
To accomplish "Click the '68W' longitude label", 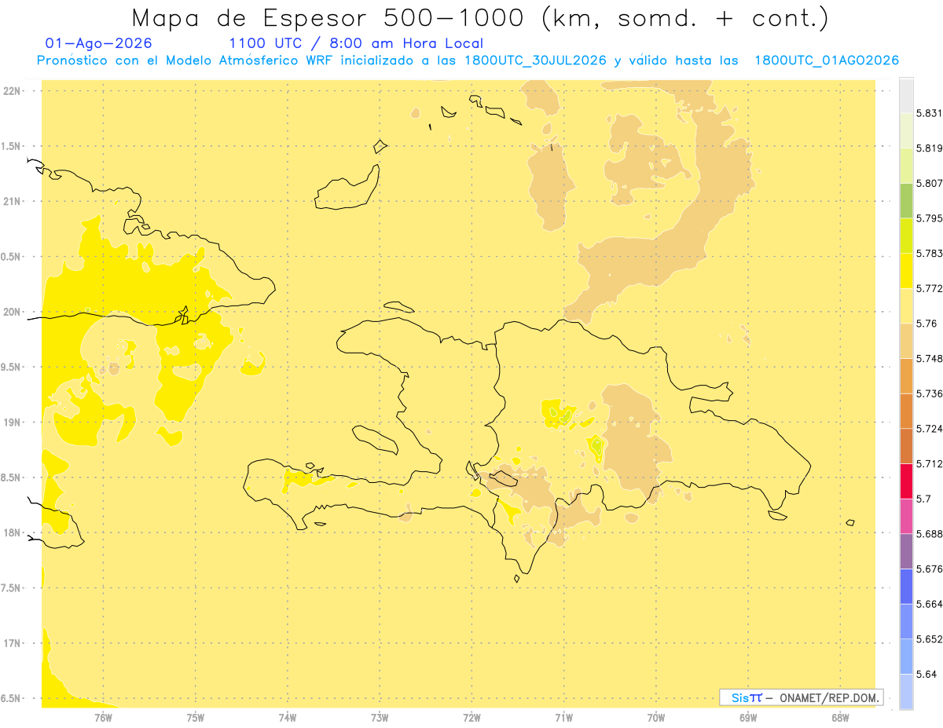I will coord(840,718).
